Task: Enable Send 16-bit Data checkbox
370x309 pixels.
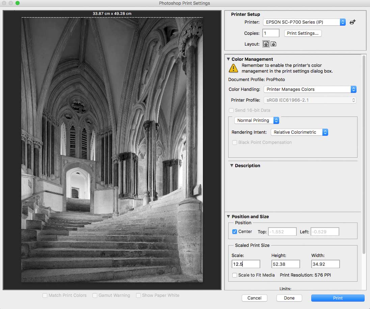Action: 231,110
